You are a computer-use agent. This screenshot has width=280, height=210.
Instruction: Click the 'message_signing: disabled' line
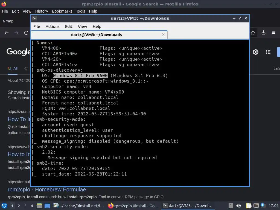(x=110, y=141)
